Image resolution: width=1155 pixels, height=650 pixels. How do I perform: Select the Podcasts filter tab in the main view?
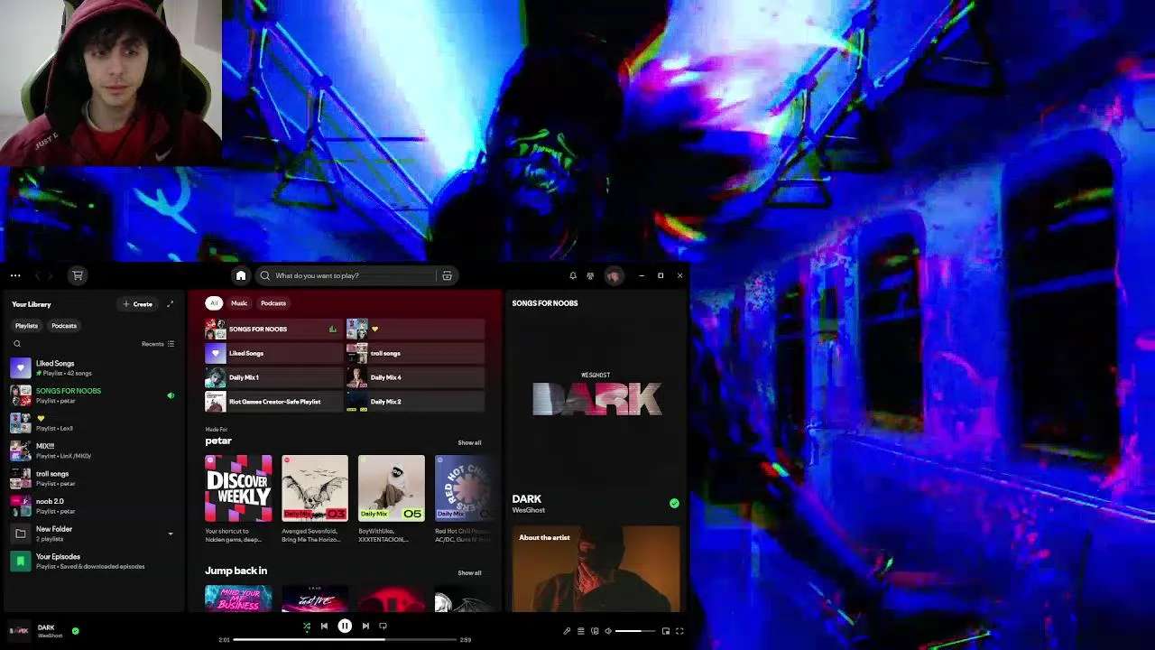coord(273,303)
